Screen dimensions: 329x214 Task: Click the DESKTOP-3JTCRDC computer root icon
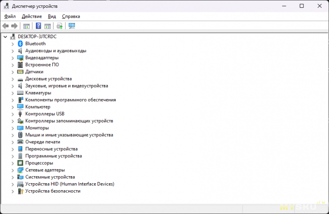coord(13,37)
